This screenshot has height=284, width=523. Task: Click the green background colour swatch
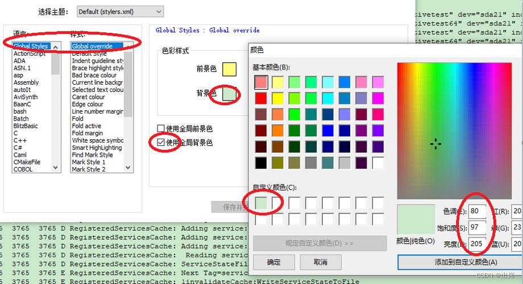tap(230, 93)
